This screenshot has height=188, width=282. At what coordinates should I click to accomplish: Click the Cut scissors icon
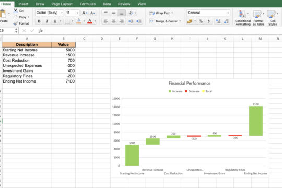coord(16,11)
